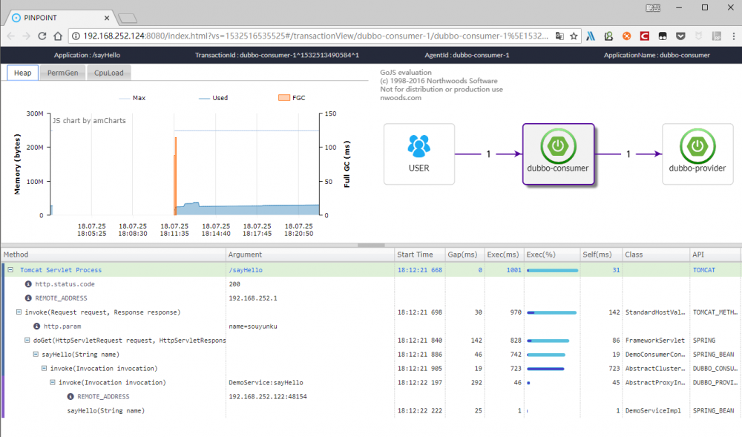Open the green Evernote-style extension icon
Screen dimensions: 742x437
coord(608,36)
